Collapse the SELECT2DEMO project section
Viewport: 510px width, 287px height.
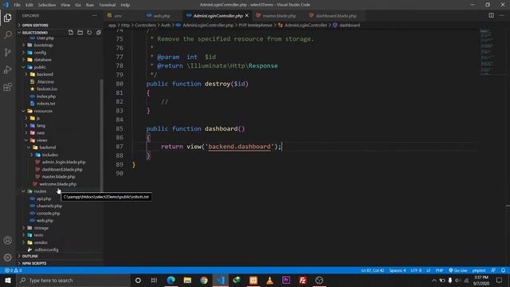point(35,33)
